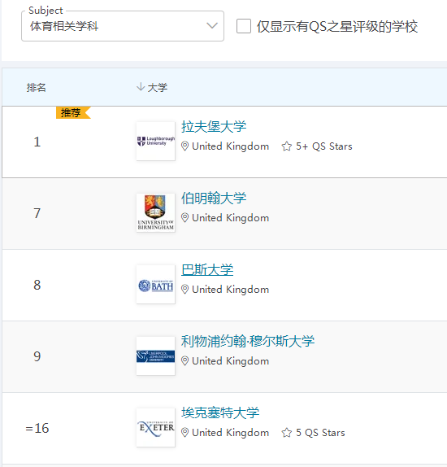
Task: Click the location pin icon for 利物浦约翰·穆尔斯大学
Action: 184,361
